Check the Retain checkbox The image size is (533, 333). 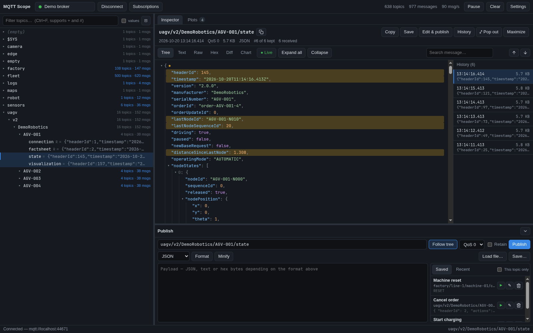[490, 244]
